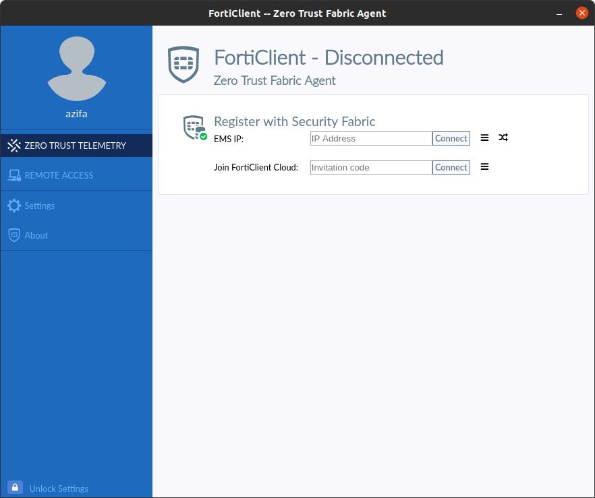Connect to FortiClient Cloud

pyautogui.click(x=451, y=168)
